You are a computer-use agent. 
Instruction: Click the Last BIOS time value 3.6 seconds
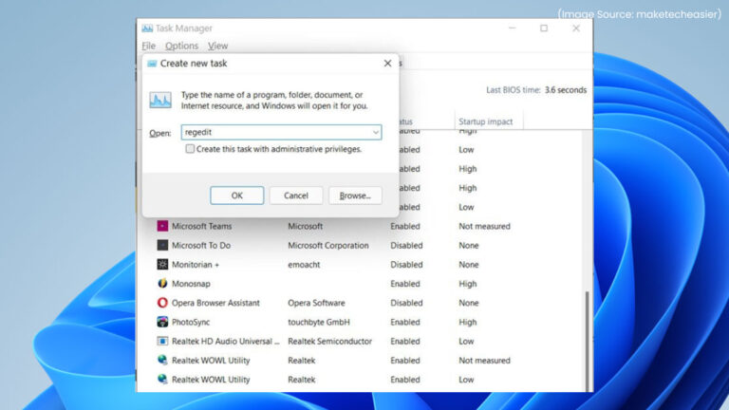click(x=566, y=90)
